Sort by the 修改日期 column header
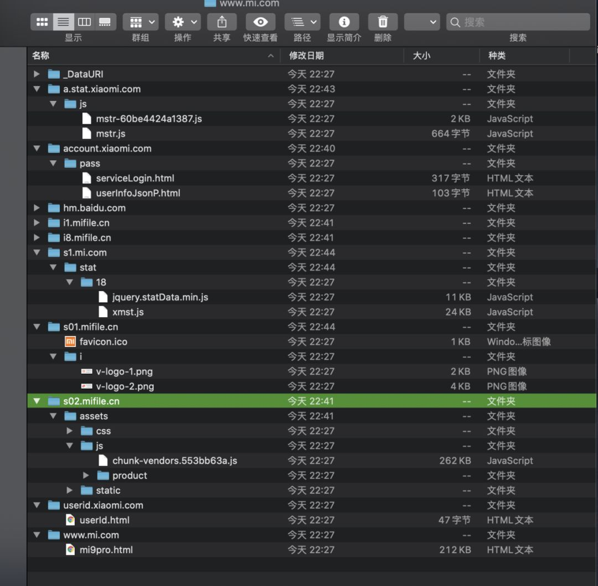This screenshot has height=586, width=598. point(306,56)
